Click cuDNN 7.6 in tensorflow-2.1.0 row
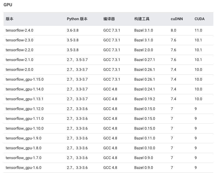This screenshot has height=173, width=219. point(173,60)
